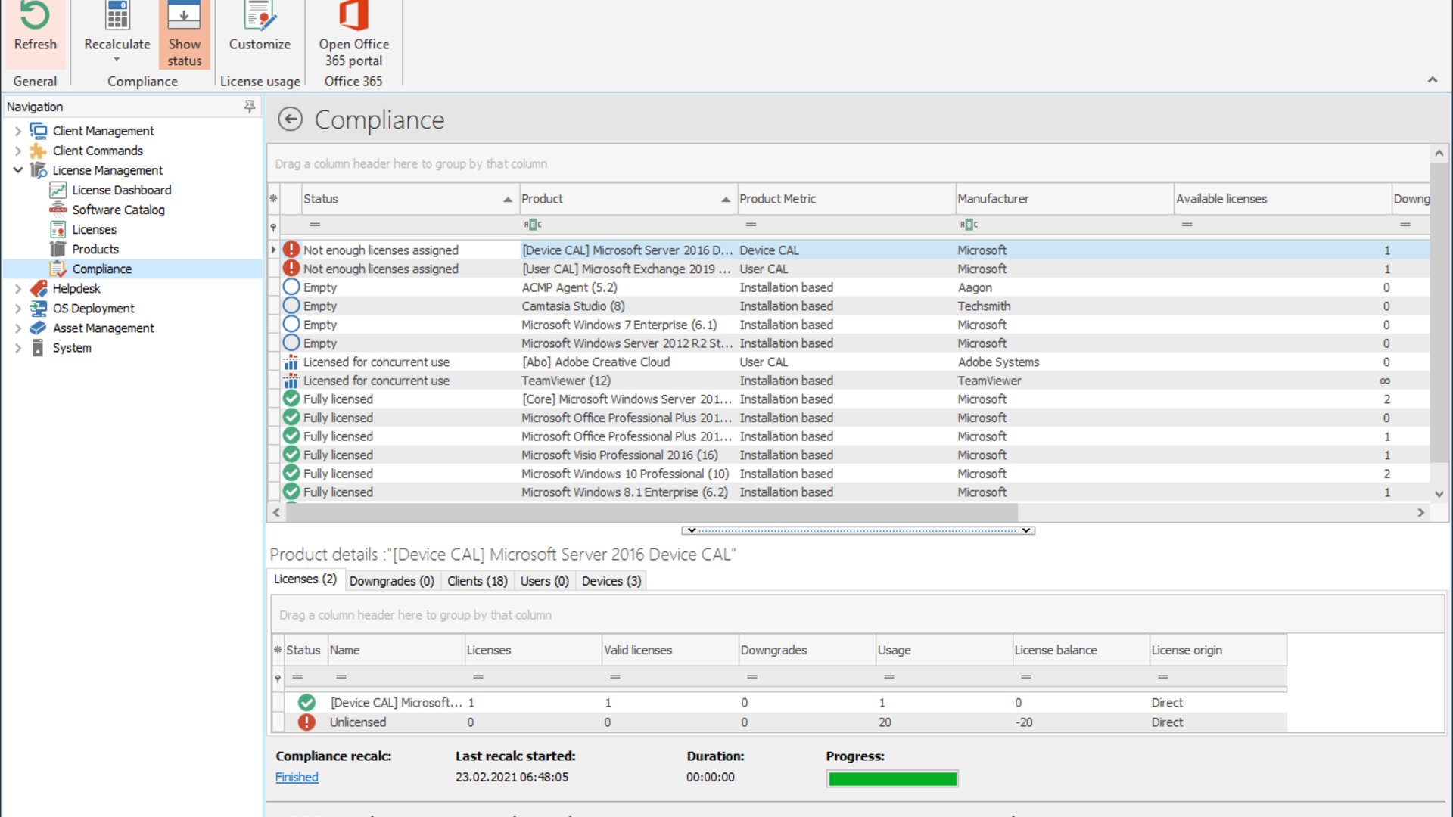Collapse the ribbon with the chevron
The image size is (1453, 817).
1432,80
